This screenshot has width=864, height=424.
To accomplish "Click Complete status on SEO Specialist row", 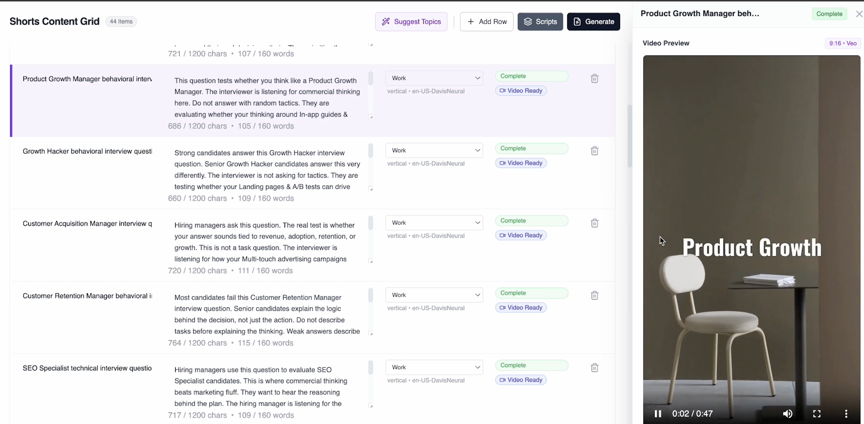I will (x=532, y=365).
